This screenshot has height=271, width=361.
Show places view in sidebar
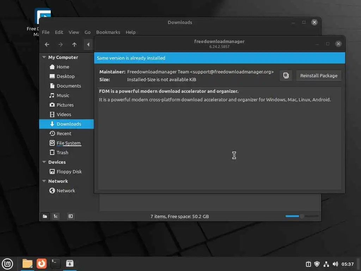point(45,216)
